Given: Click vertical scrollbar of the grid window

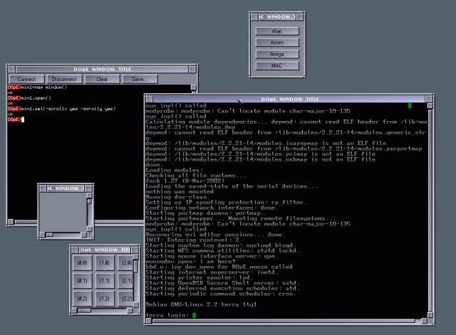Looking at the screenshot, I should [135, 284].
